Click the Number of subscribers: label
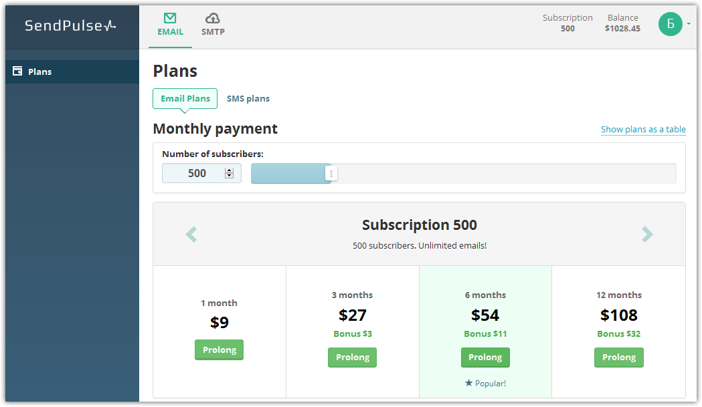The height and width of the screenshot is (407, 702). (213, 154)
